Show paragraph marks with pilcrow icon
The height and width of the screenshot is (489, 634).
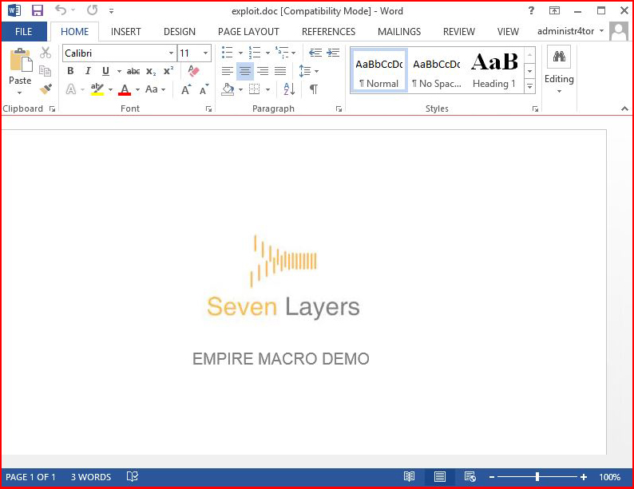pyautogui.click(x=313, y=89)
